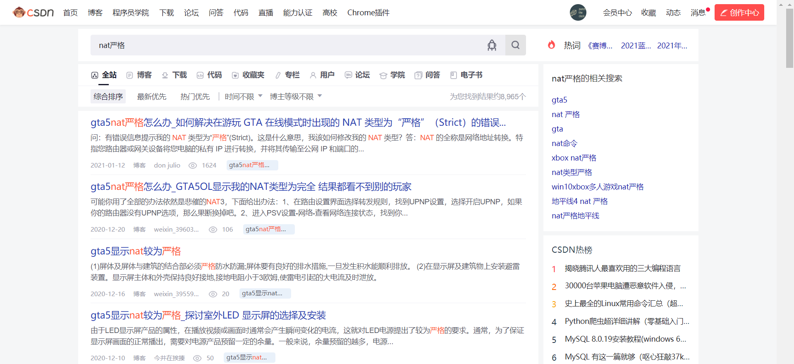Open hot list item MySQL 8.0.19安装教程
The width and height of the screenshot is (794, 364).
coord(626,339)
